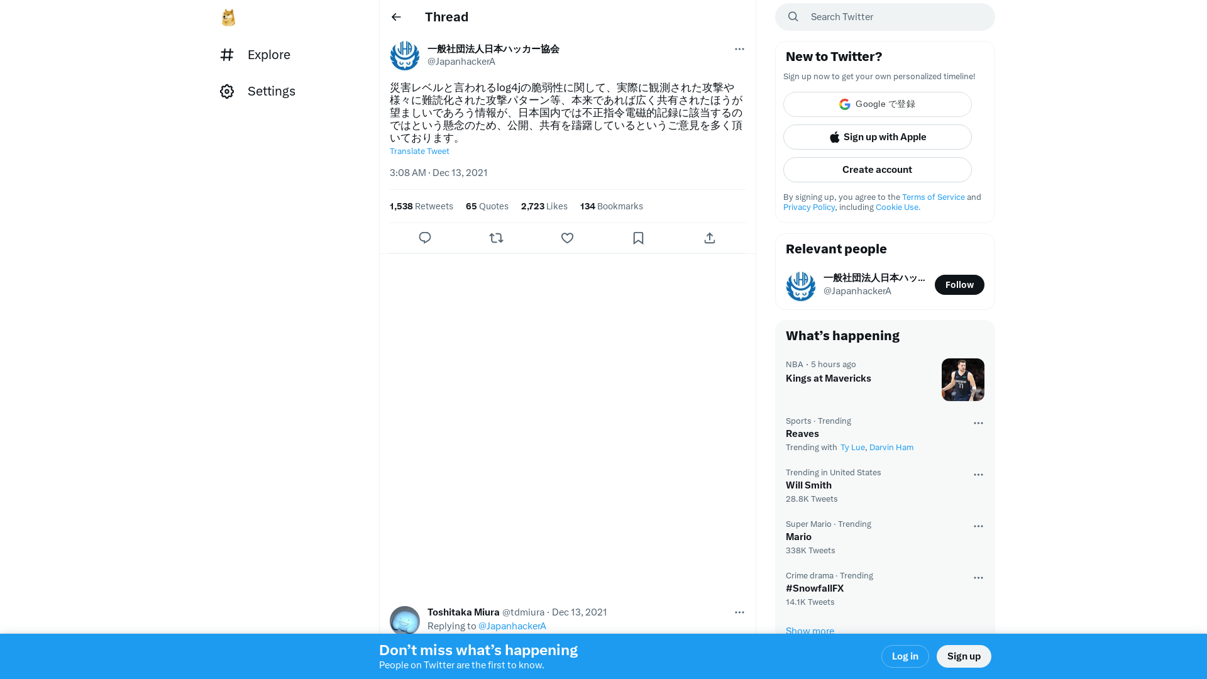View the 2,723 Likes list
1207x679 pixels.
544,206
